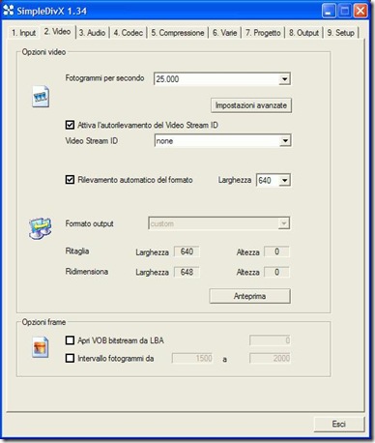Toggle Attiva l'autorilevamento del Video Stream ID

pyautogui.click(x=70, y=125)
